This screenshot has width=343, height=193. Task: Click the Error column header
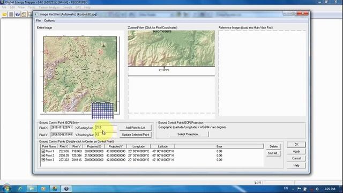[219, 146]
